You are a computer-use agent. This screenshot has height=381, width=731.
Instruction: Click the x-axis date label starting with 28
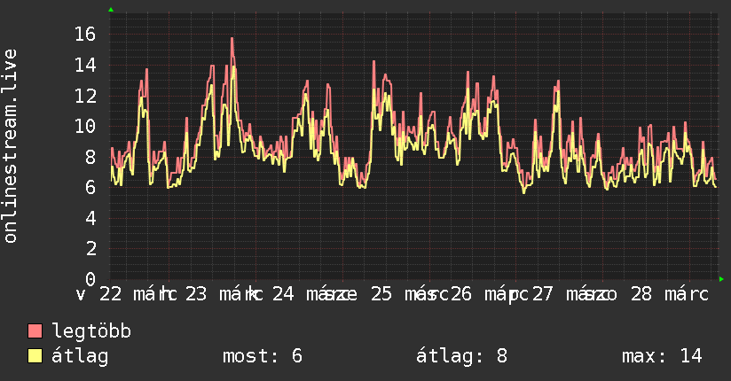point(670,294)
